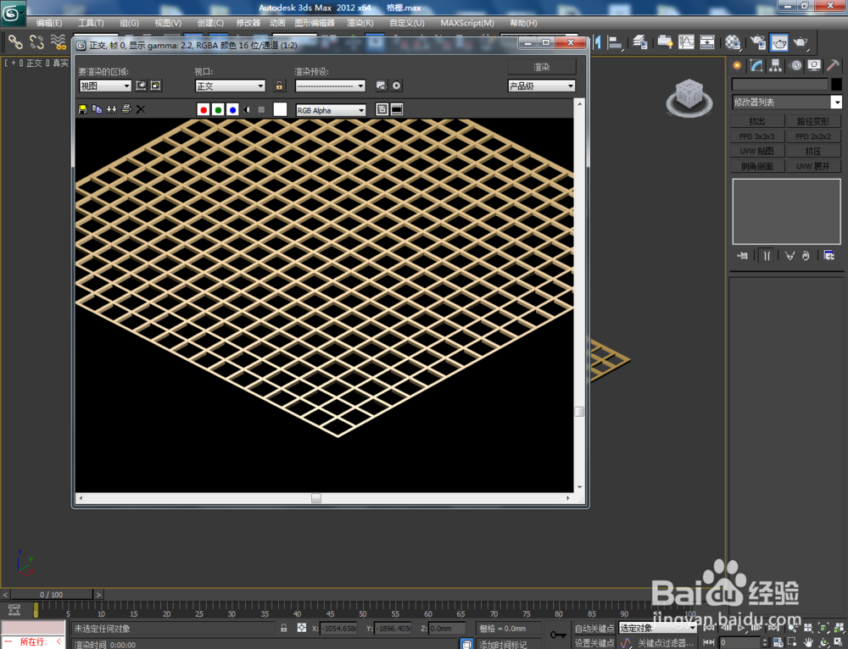Toggle the selection lock in status bar
The width and height of the screenshot is (848, 649).
click(x=284, y=628)
